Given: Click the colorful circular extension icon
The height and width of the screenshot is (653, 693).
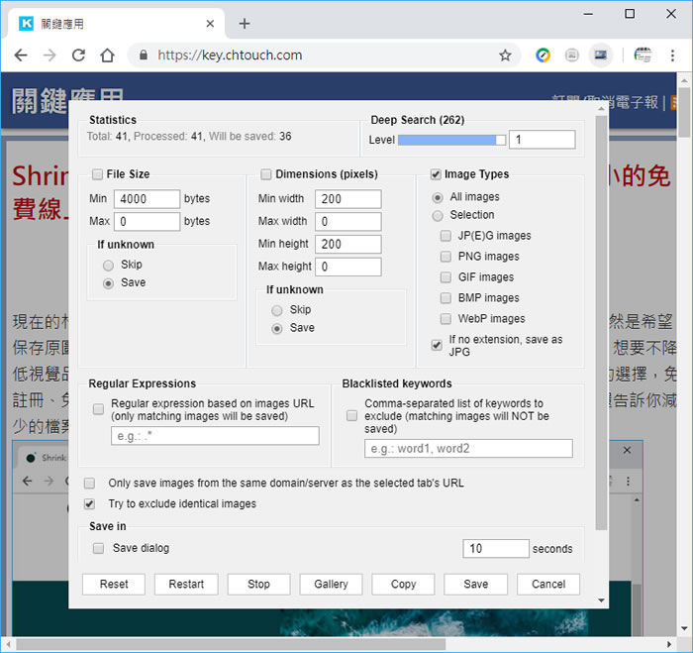Looking at the screenshot, I should pos(543,55).
